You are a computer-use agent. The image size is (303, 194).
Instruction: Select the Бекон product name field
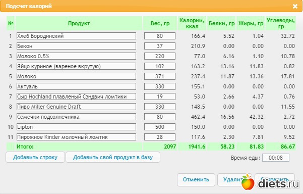[x=76, y=46]
